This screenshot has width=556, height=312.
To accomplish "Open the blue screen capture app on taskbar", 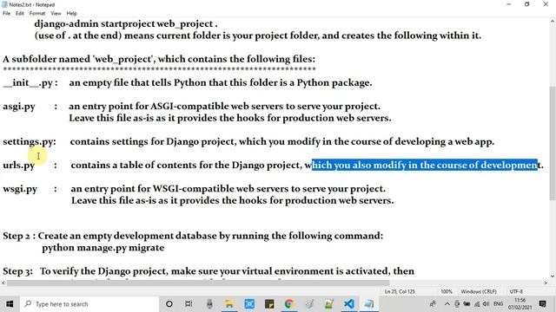I will coord(249,304).
